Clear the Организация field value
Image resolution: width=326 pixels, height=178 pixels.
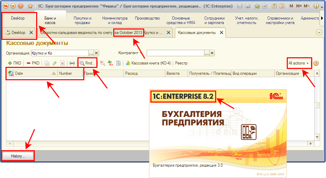[96, 53]
